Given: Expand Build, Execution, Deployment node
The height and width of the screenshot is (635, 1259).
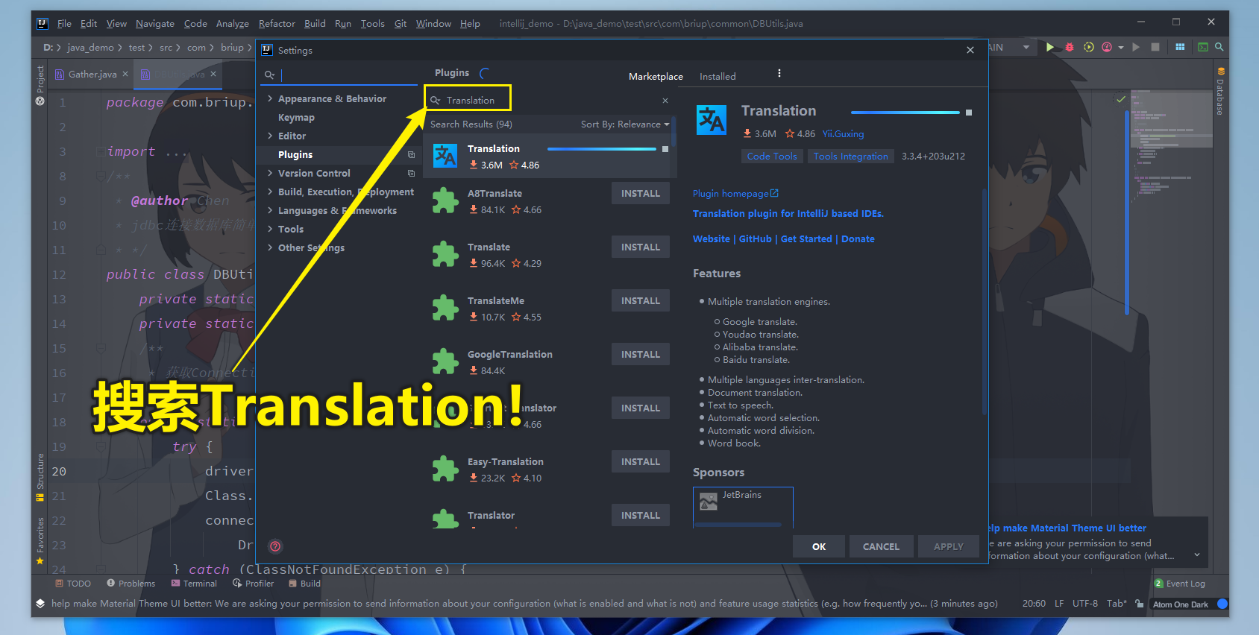Looking at the screenshot, I should (x=270, y=192).
